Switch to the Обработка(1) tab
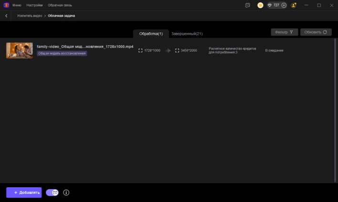Viewport: 338px width, 202px height. click(x=151, y=34)
